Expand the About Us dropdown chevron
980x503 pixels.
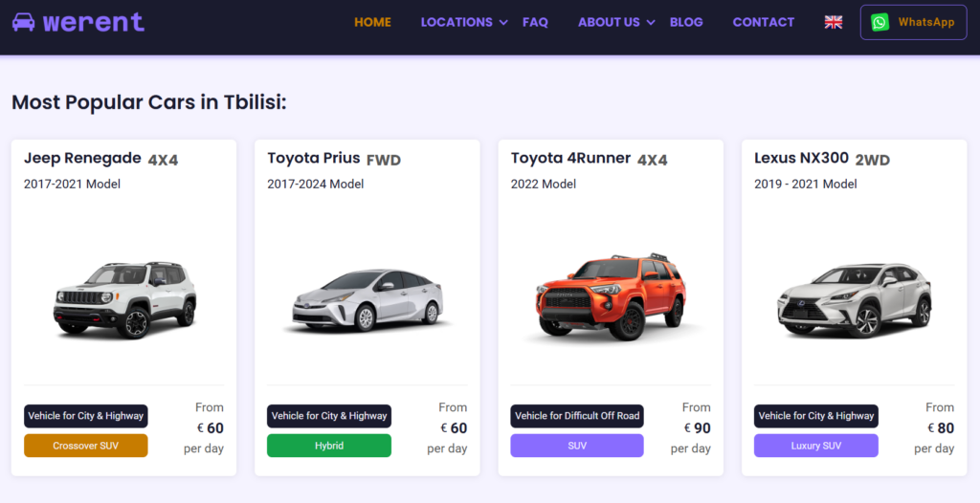coord(651,23)
